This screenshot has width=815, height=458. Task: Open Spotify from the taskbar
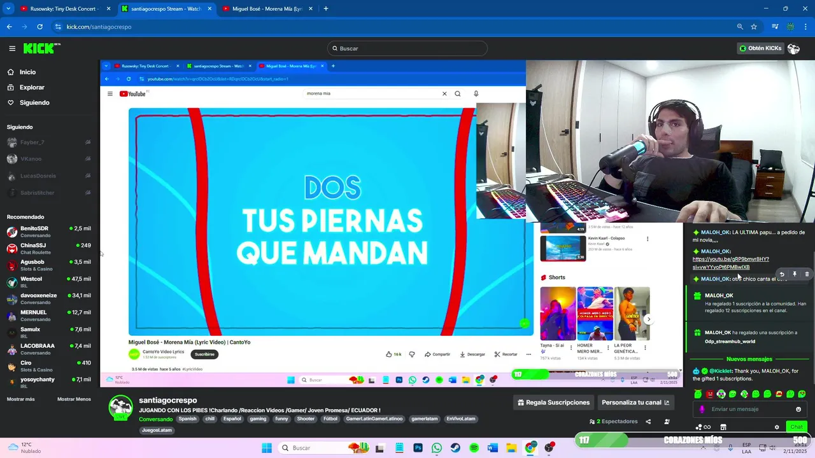pyautogui.click(x=474, y=448)
